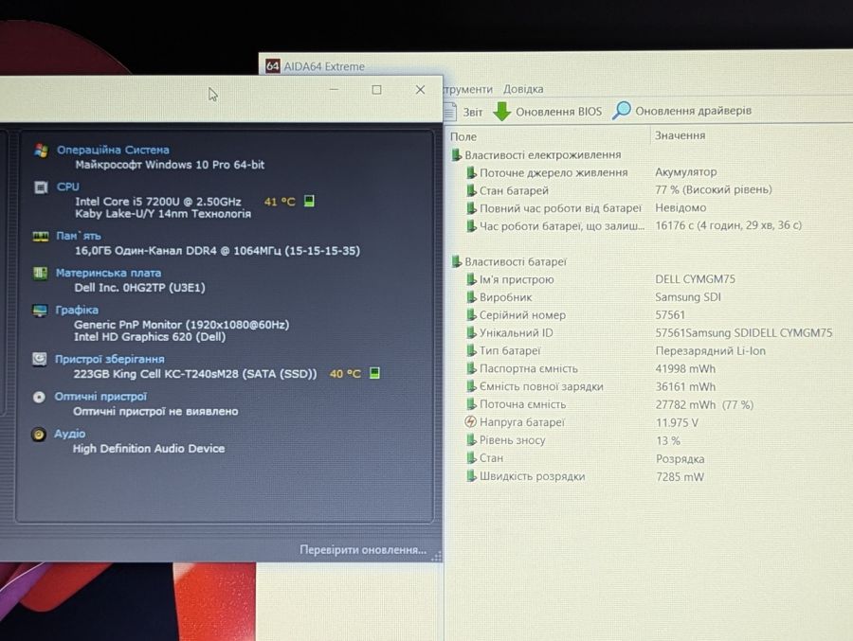Click the disc icon next to Оптичні пристрої
The width and height of the screenshot is (853, 641).
coord(39,397)
